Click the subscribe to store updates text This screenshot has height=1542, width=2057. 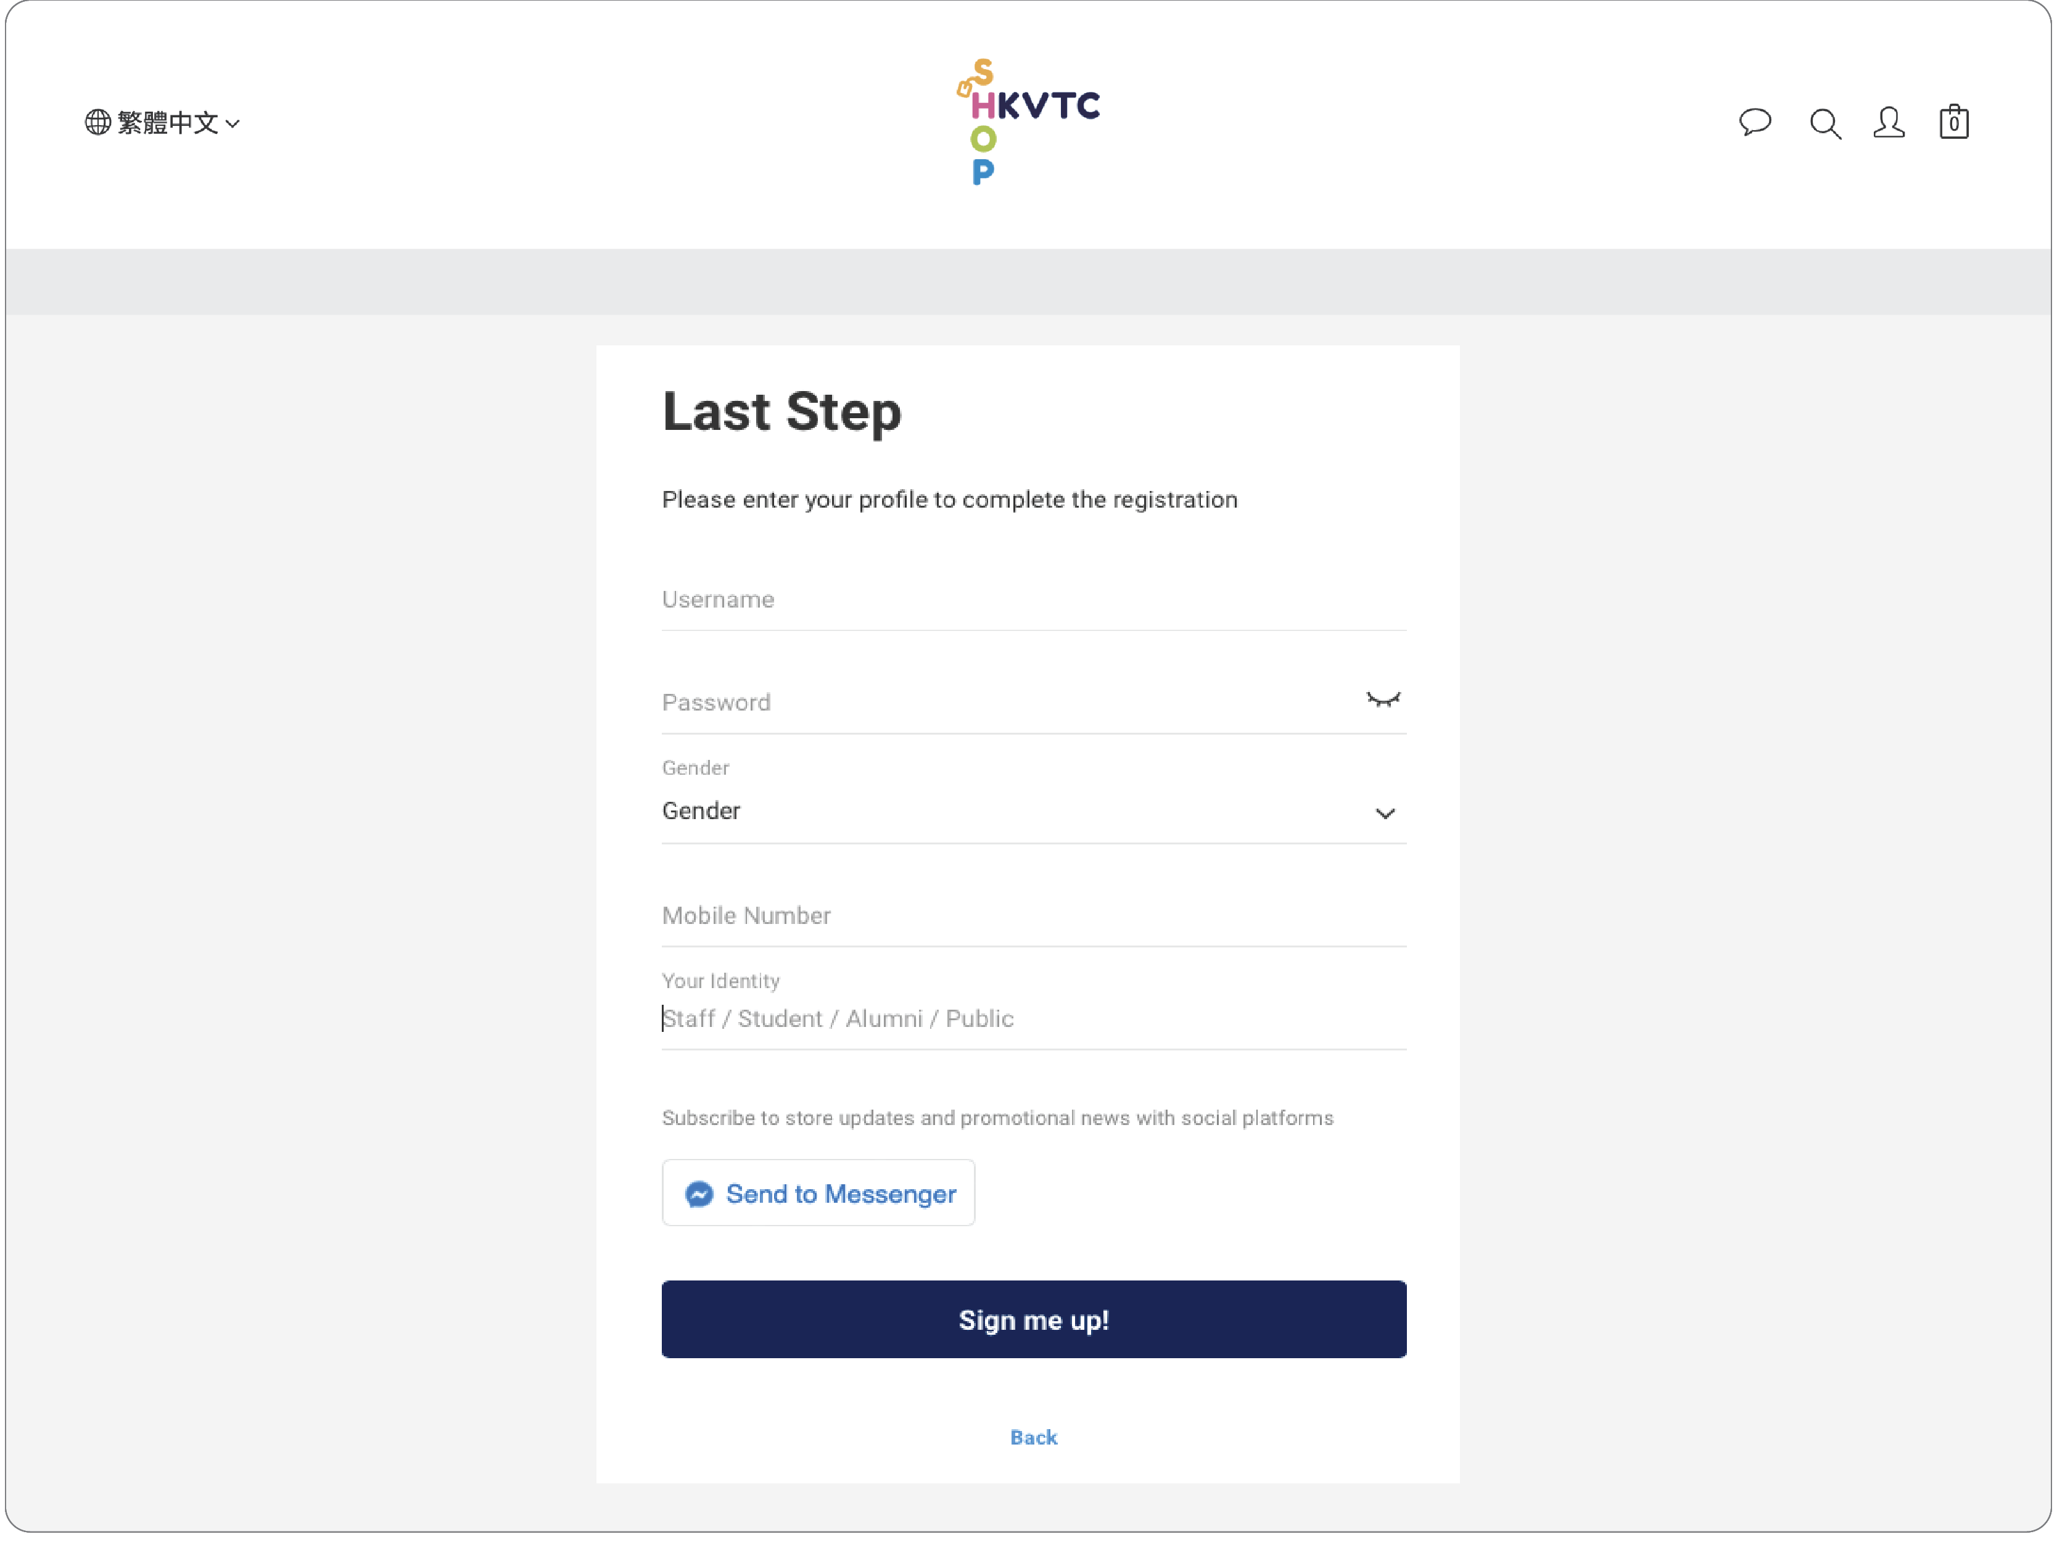tap(997, 1118)
